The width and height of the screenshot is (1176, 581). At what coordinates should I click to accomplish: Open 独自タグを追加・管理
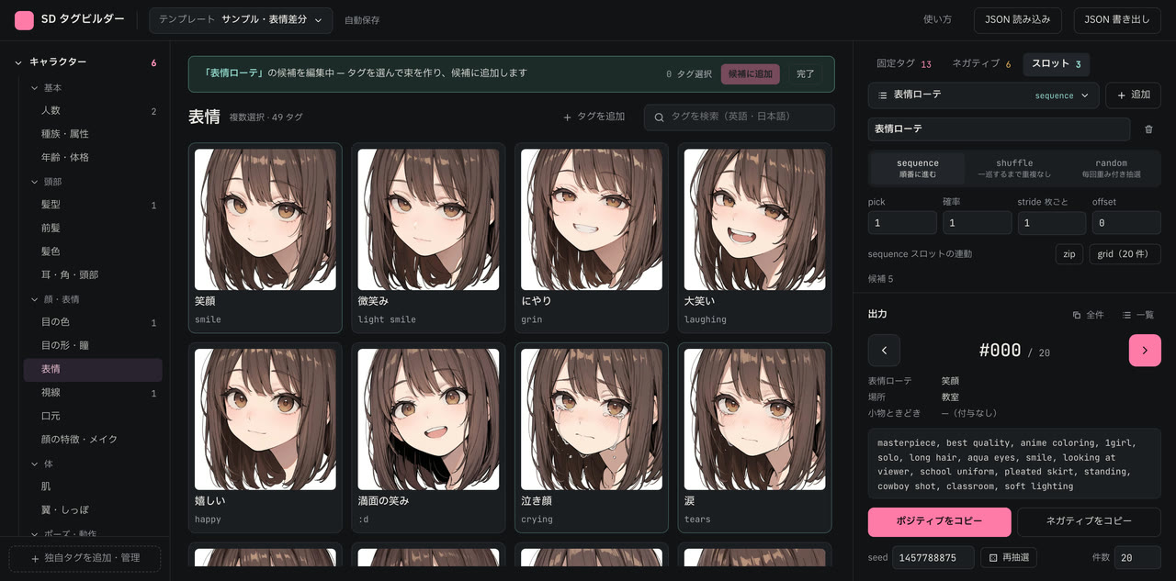tap(85, 558)
